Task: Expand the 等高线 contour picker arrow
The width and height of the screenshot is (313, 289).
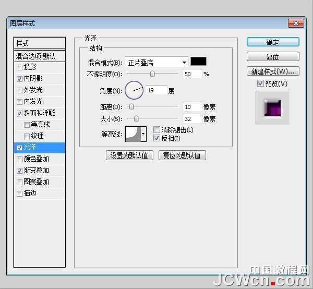Action: pos(143,134)
